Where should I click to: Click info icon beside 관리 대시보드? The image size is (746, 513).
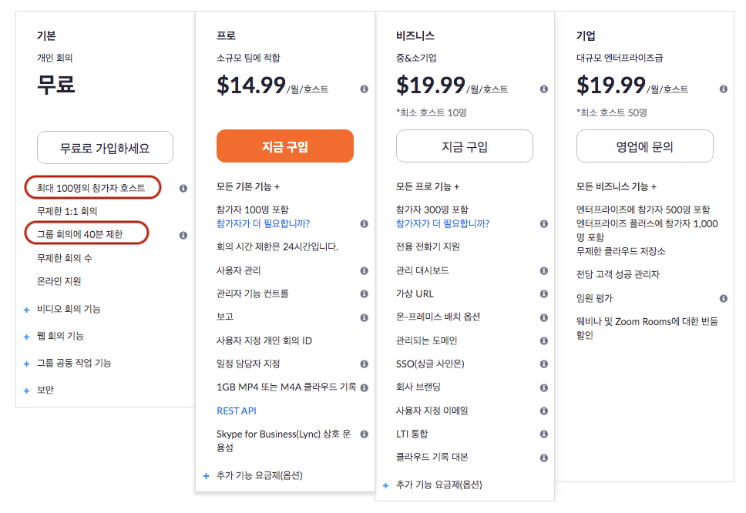click(x=543, y=271)
